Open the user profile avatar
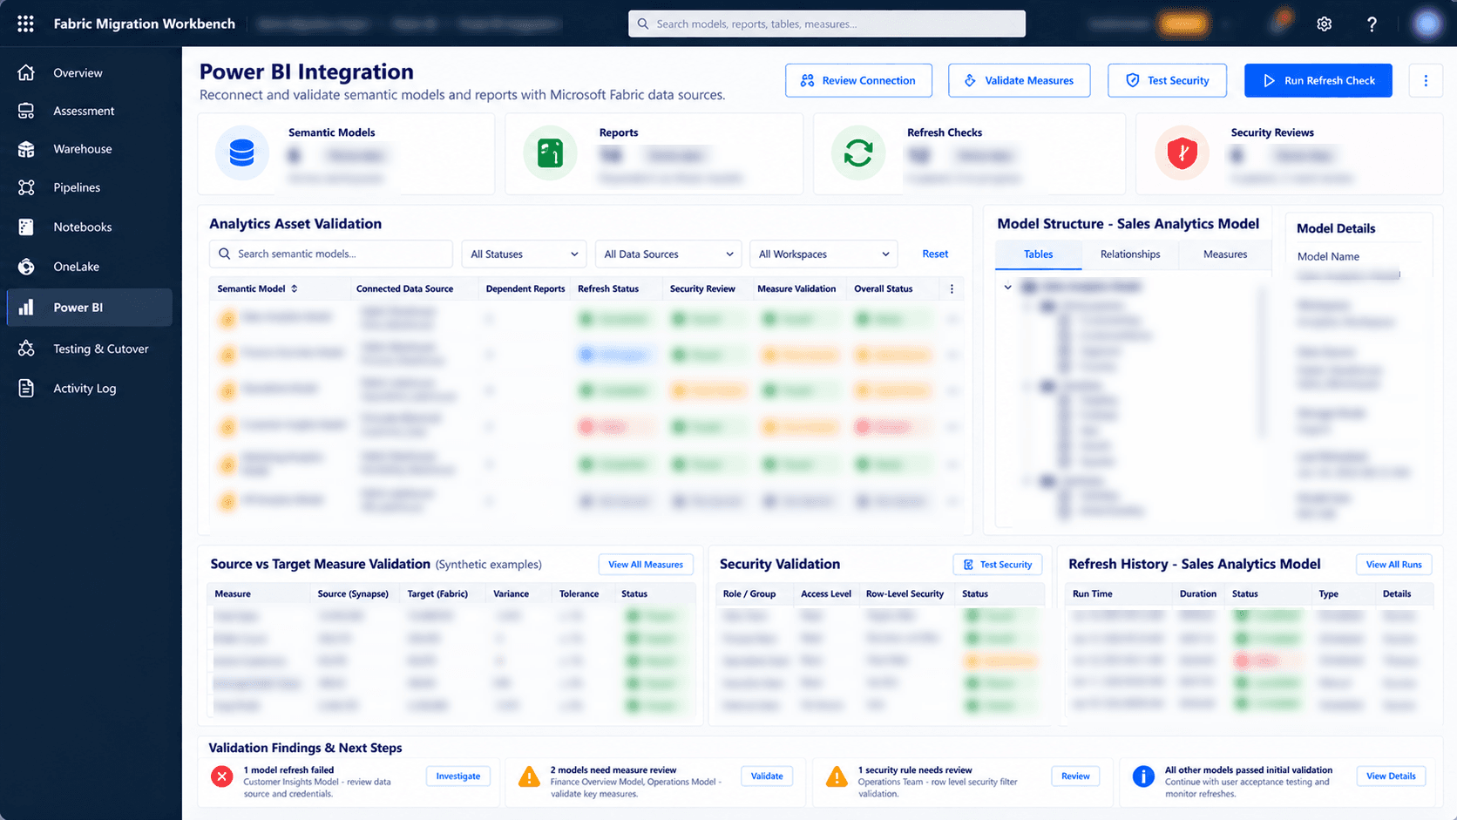Viewport: 1457px width, 820px height. pos(1427,24)
